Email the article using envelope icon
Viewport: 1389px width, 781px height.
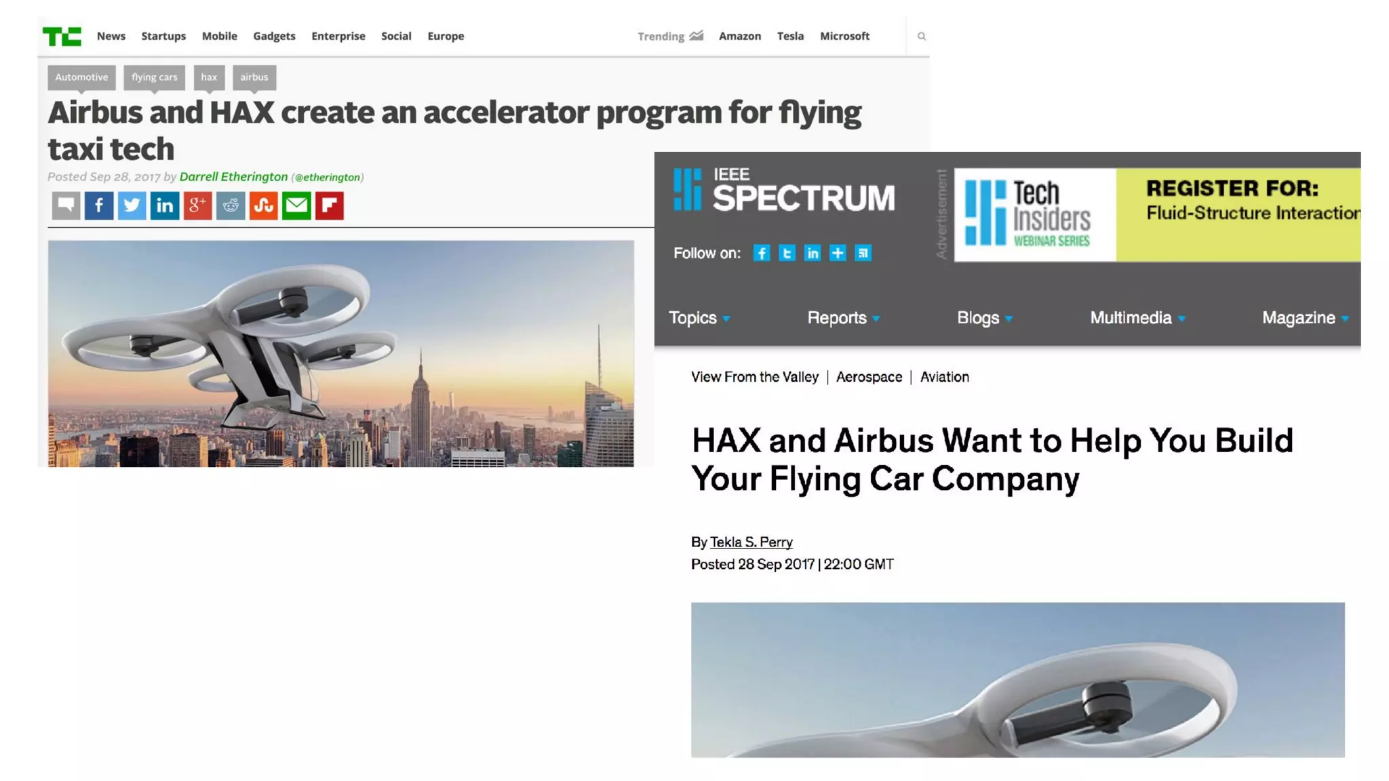click(296, 205)
